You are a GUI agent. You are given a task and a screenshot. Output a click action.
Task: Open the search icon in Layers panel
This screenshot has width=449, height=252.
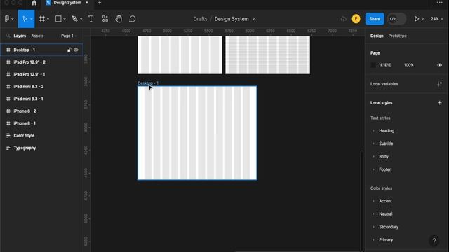(8, 36)
